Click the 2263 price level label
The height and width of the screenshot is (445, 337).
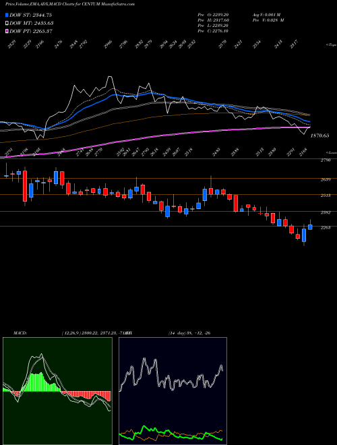tap(326, 228)
